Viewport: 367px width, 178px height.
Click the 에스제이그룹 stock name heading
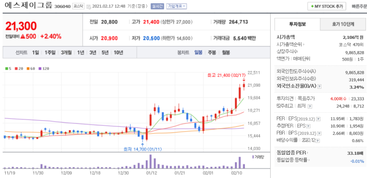coord(28,6)
